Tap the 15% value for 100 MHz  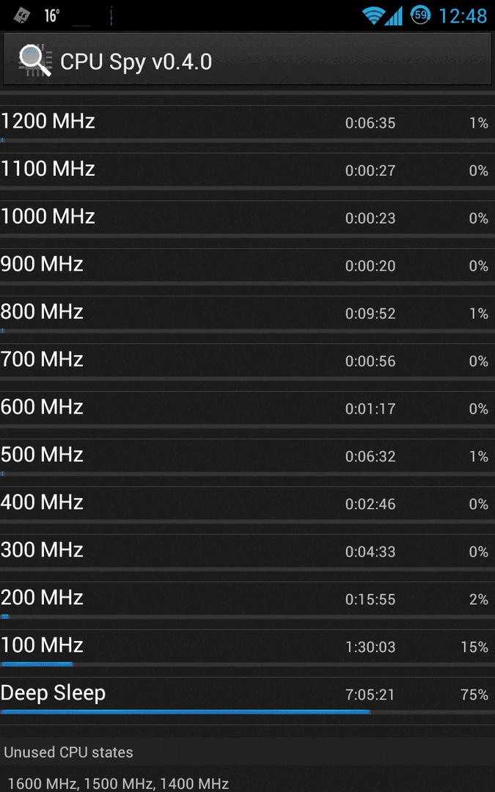click(x=474, y=647)
